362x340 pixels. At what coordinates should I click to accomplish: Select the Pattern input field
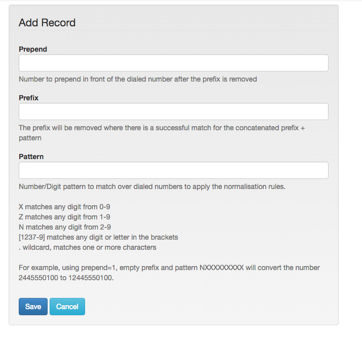(x=173, y=170)
